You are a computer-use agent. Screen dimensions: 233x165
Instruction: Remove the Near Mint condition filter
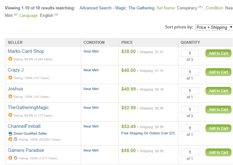15,14
